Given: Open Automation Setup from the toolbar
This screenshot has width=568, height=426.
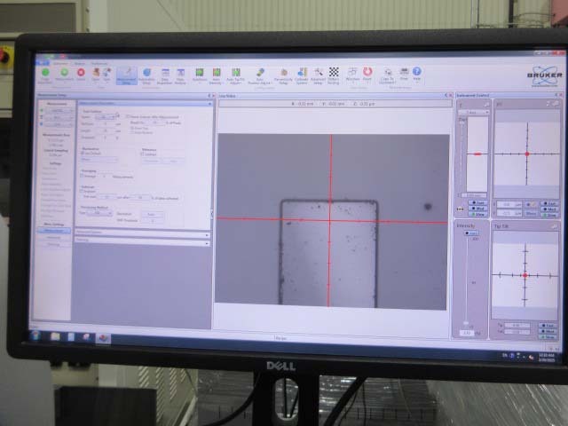Looking at the screenshot, I should pyautogui.click(x=146, y=76).
